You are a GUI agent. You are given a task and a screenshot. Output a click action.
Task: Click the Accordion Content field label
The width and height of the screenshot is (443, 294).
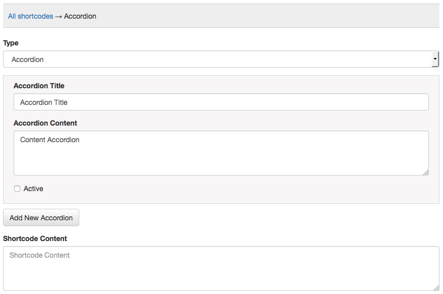(x=45, y=123)
